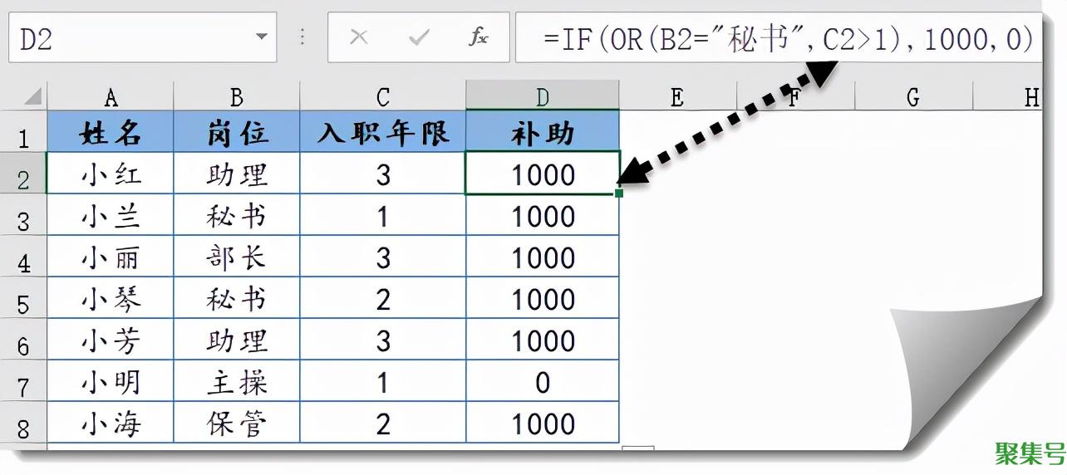Select column D header
Screen dimensions: 1067x475
(x=542, y=97)
